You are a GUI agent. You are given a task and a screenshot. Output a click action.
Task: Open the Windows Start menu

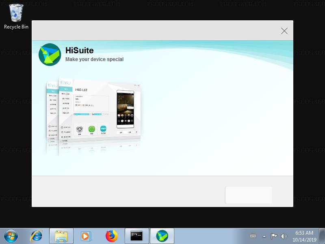[x=11, y=236]
